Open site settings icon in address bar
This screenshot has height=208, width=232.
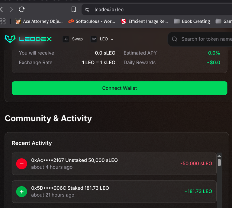coord(87,10)
